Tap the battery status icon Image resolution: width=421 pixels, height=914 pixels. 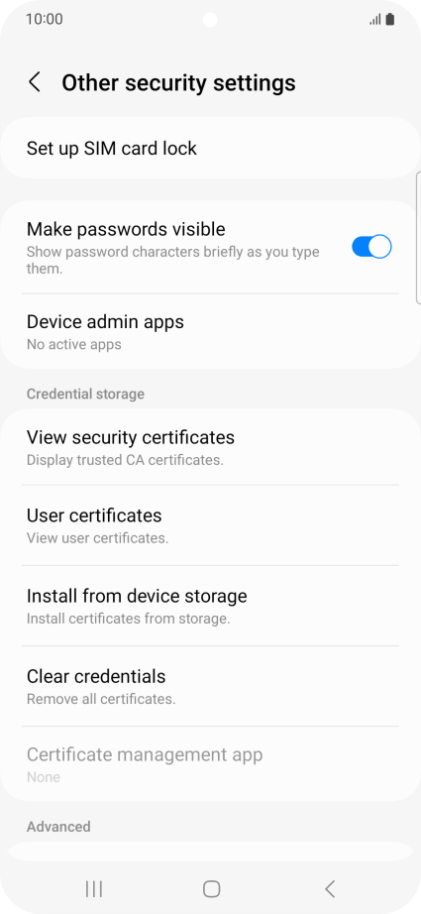pos(390,19)
